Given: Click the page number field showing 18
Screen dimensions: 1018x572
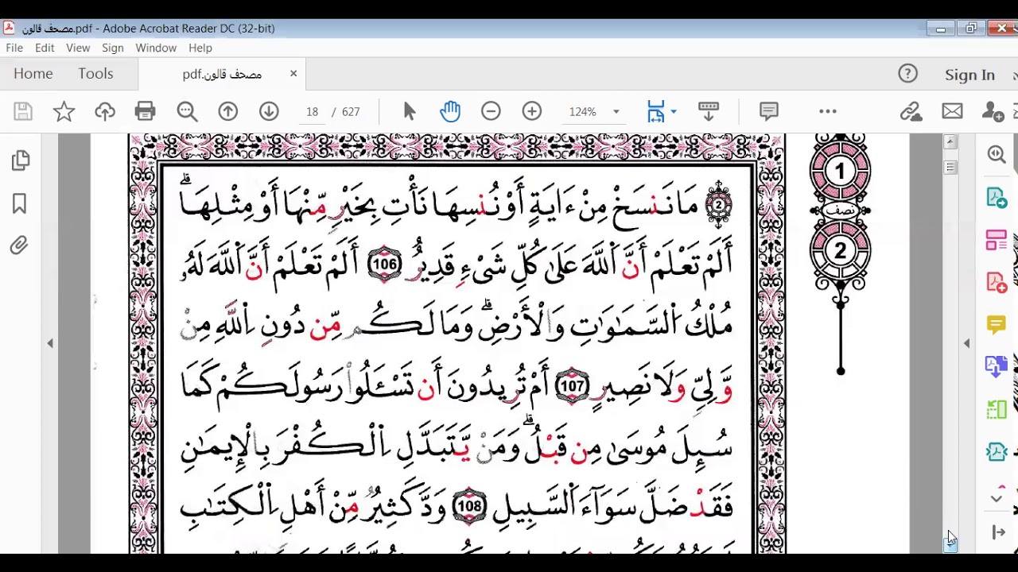Looking at the screenshot, I should (x=313, y=112).
